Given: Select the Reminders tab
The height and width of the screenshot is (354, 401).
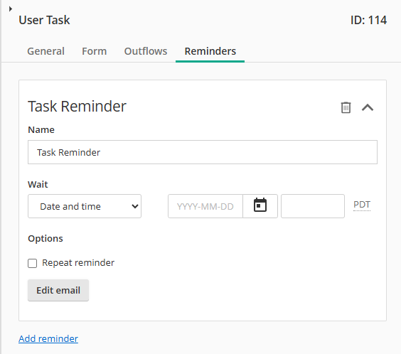Looking at the screenshot, I should tap(210, 51).
